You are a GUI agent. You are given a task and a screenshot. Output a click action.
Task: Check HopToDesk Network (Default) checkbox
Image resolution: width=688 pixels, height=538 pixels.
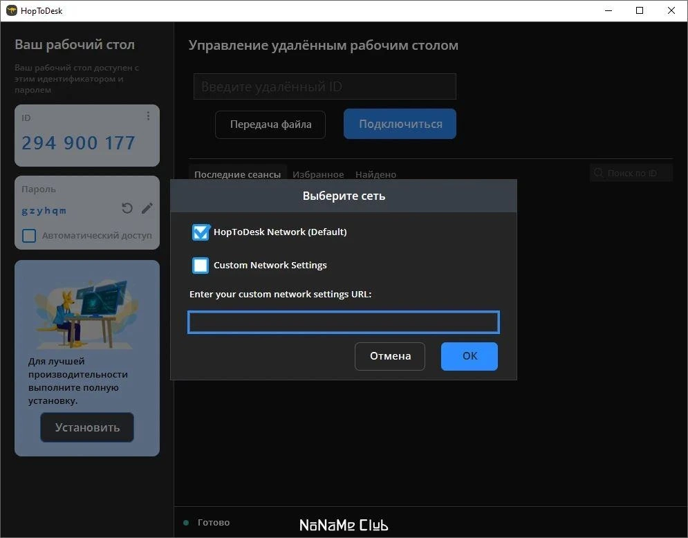click(201, 232)
